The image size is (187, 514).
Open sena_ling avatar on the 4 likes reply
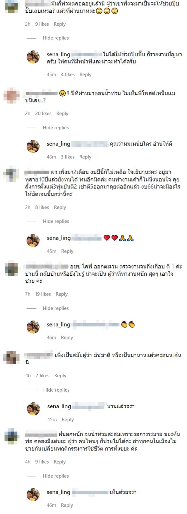(33, 57)
